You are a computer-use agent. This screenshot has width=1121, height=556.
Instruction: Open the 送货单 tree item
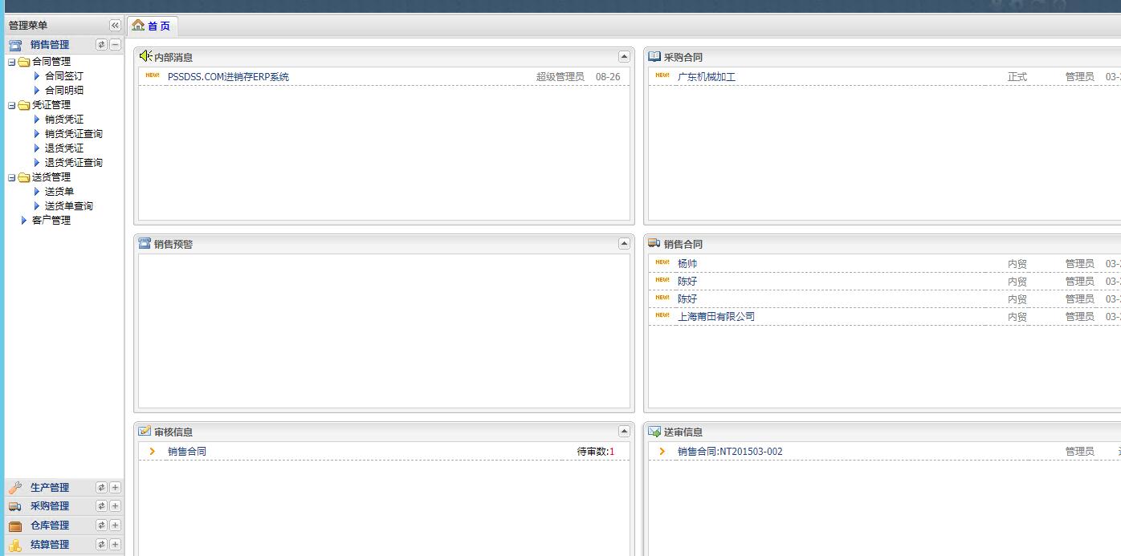(x=59, y=192)
